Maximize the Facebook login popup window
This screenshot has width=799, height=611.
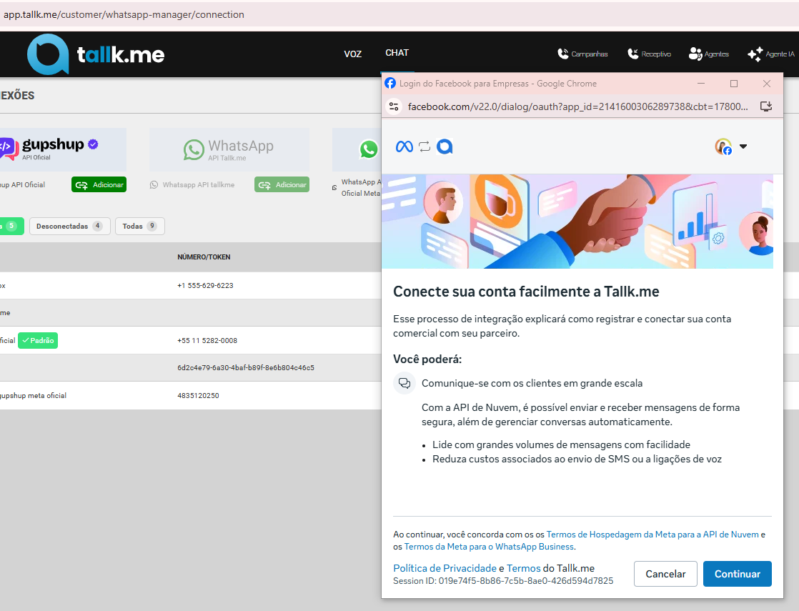pyautogui.click(x=734, y=83)
